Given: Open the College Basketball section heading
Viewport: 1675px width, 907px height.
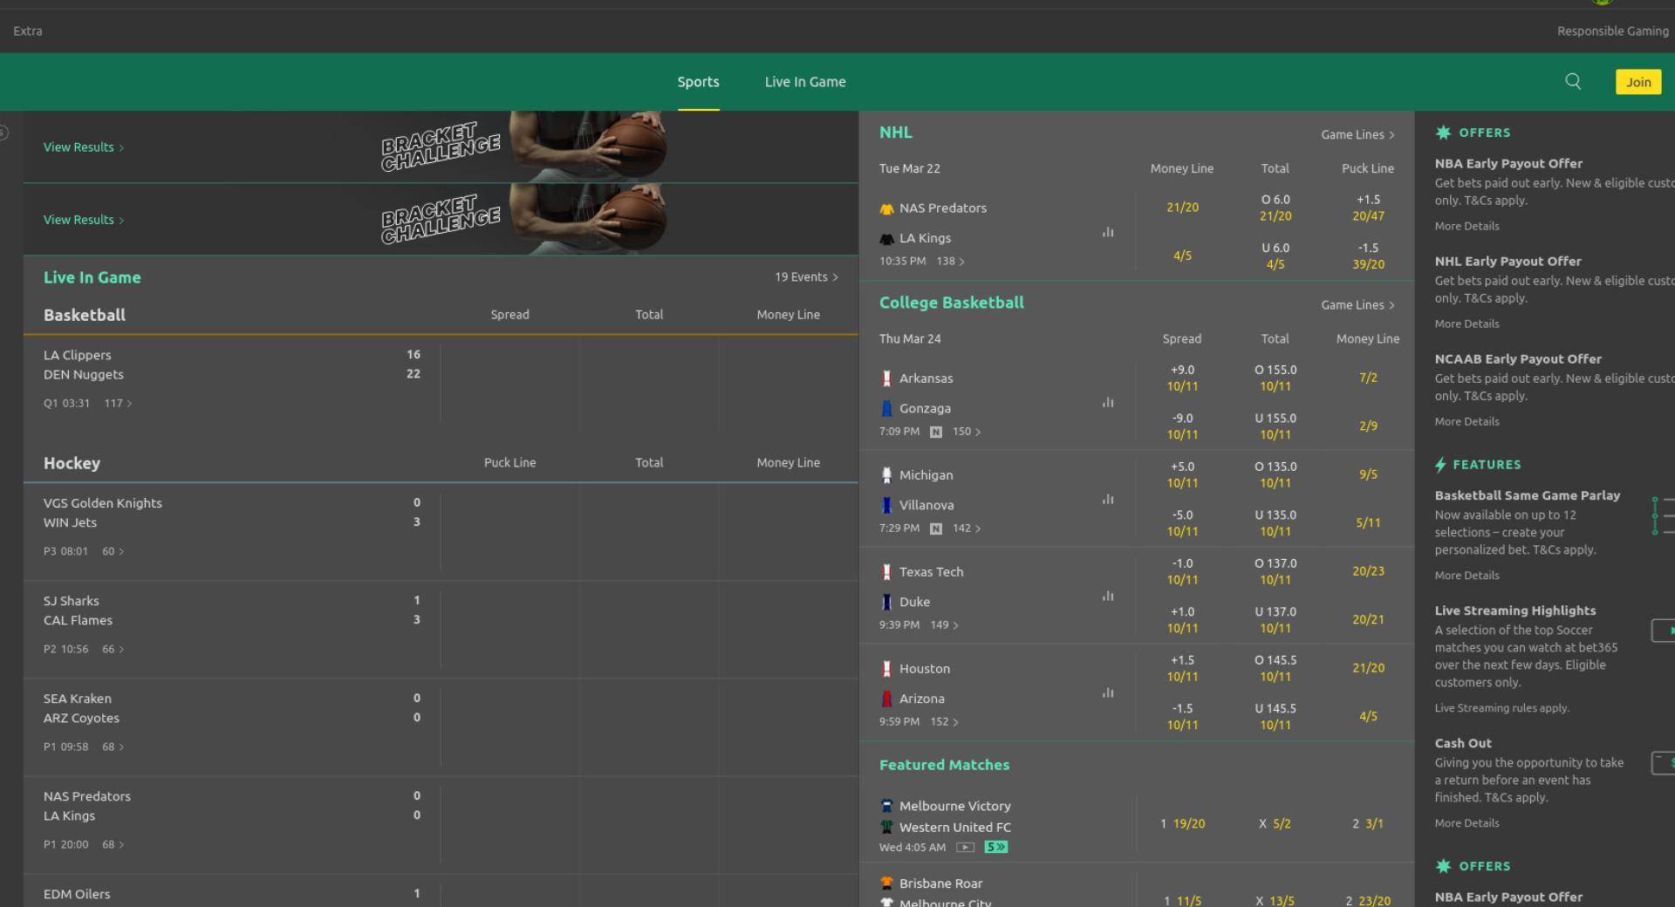Looking at the screenshot, I should point(951,303).
